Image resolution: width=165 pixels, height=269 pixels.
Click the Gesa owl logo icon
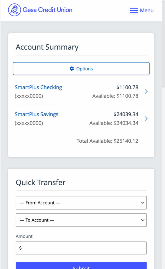pos(14,10)
